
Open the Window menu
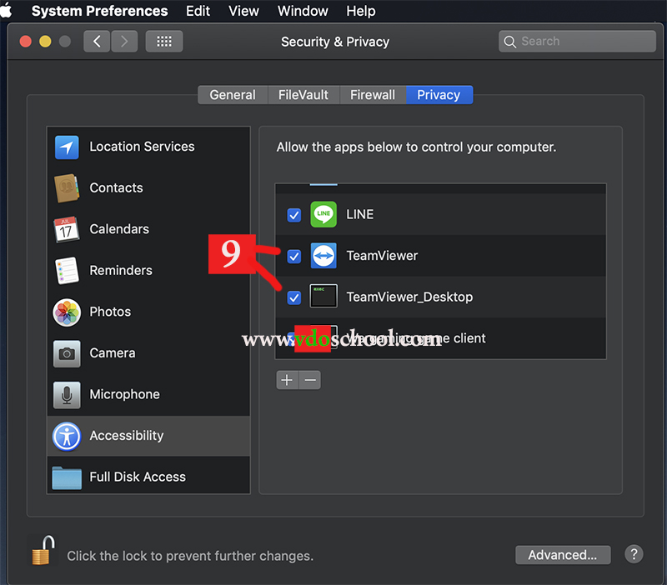(303, 11)
